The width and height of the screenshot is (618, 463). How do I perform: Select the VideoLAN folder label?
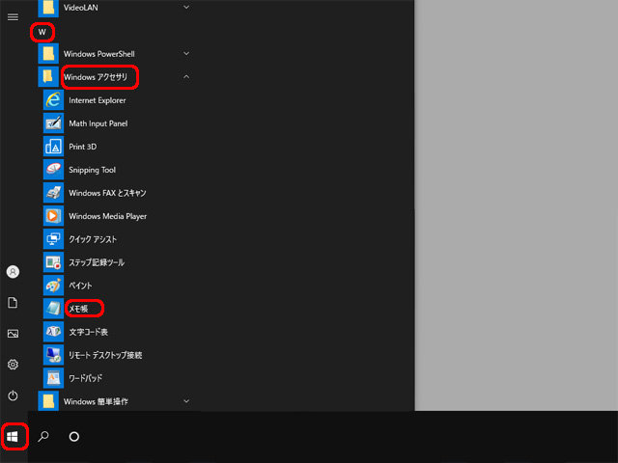click(x=81, y=8)
